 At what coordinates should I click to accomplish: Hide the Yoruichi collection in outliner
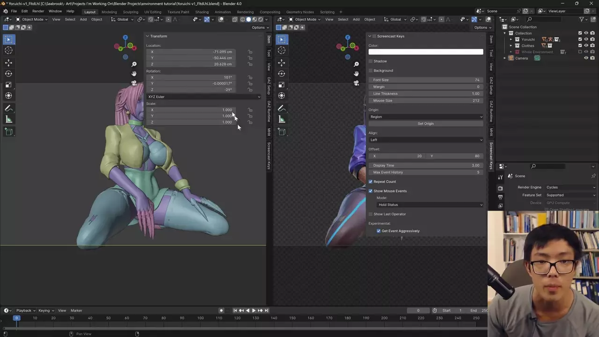click(x=586, y=39)
